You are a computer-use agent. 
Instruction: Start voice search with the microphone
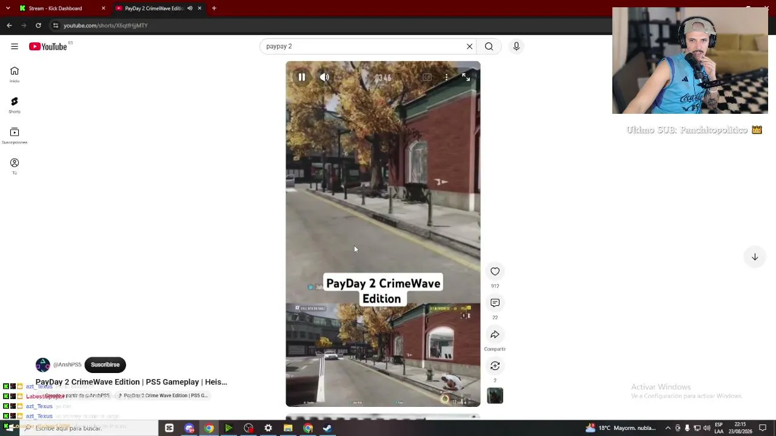tap(517, 47)
